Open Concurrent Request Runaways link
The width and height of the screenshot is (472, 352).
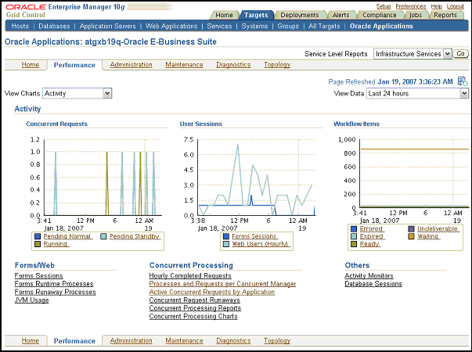(x=194, y=300)
